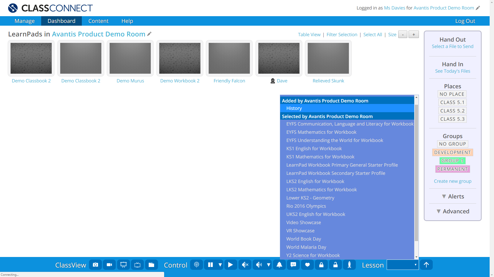Choose Rio 2016 Olympics lesson
The width and height of the screenshot is (494, 277).
(347, 206)
